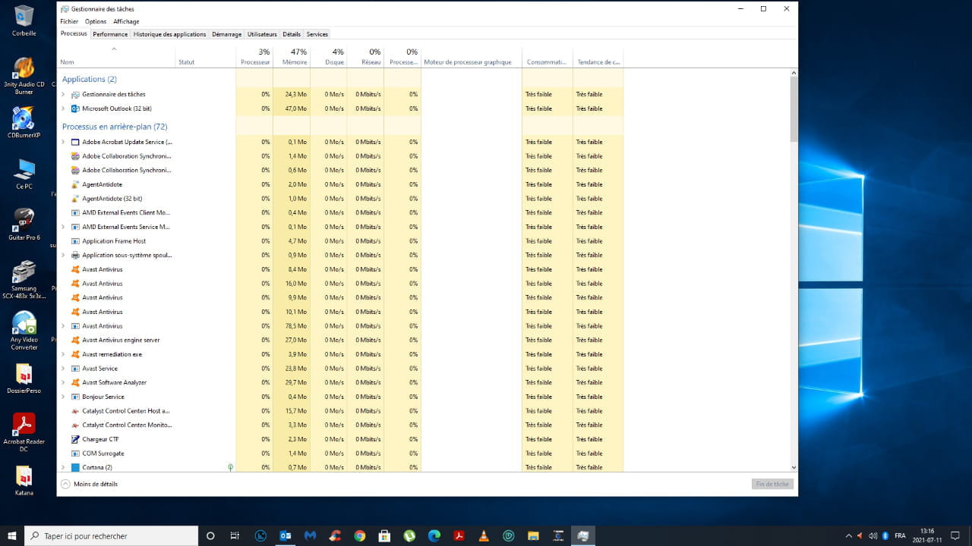Switch to the Performance tab
The image size is (972, 546).
[110, 34]
